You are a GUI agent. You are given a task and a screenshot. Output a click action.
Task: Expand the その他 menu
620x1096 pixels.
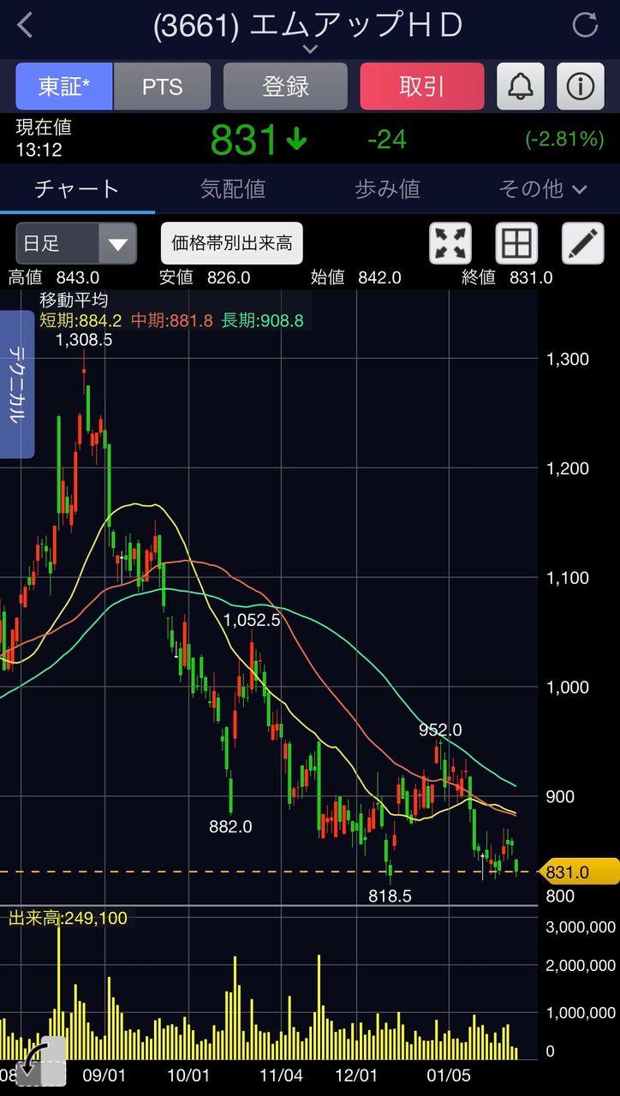click(543, 189)
